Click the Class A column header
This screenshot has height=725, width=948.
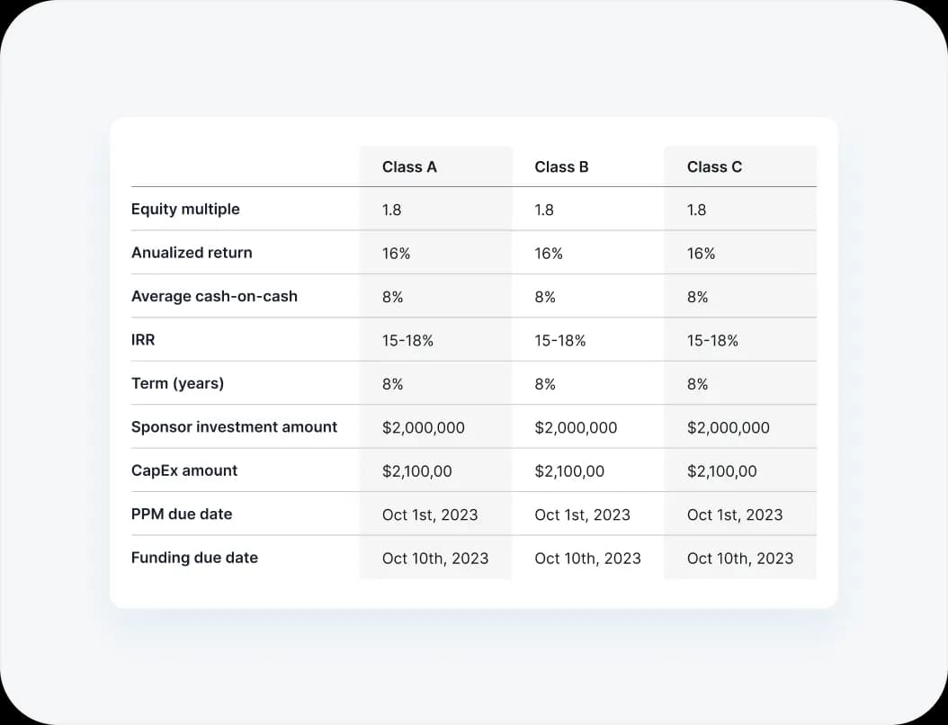(409, 166)
